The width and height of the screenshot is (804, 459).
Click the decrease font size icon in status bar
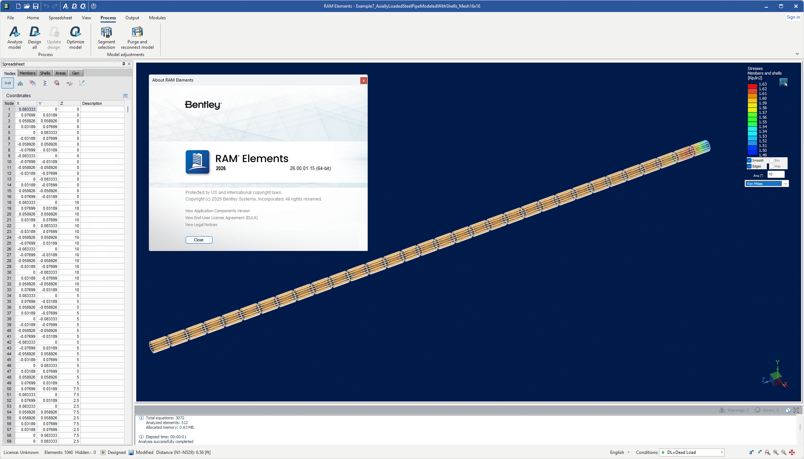[760, 452]
